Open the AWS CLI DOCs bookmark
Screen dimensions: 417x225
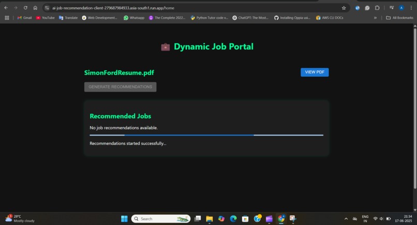tap(330, 18)
